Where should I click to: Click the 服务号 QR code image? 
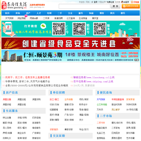100,29
